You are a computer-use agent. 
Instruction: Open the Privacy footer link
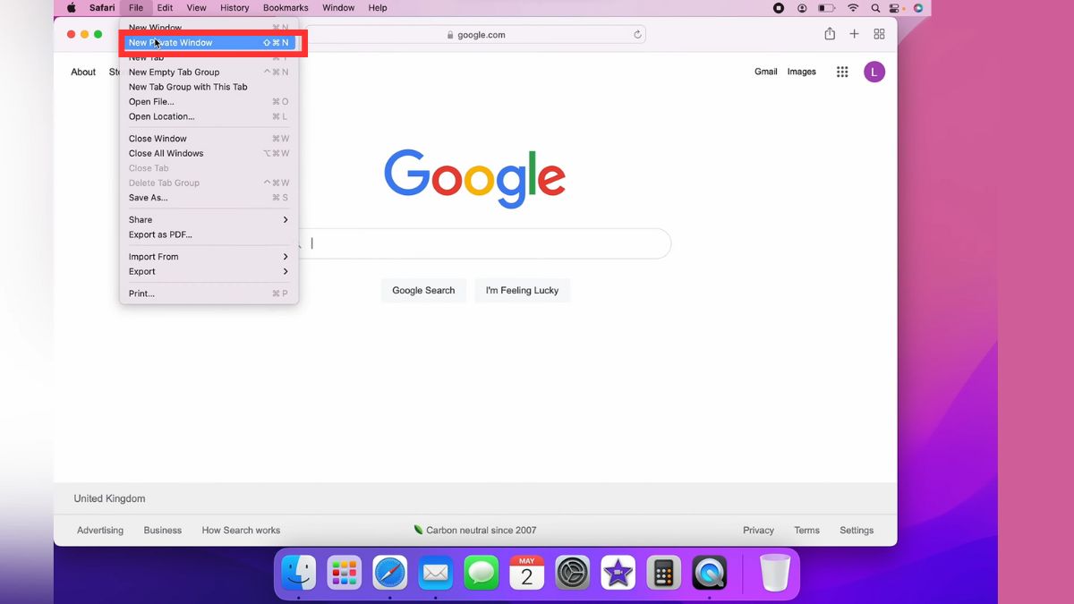pos(758,531)
